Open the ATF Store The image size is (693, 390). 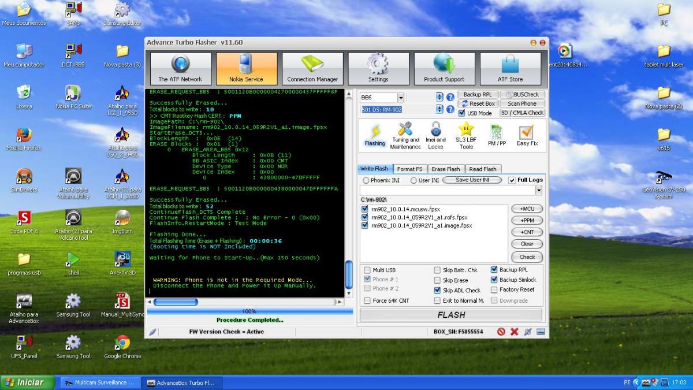click(511, 69)
